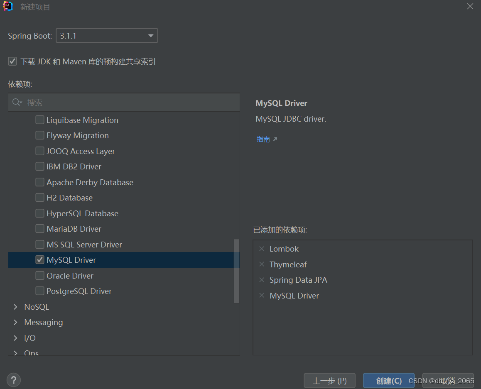
Task: Select Thymeleaf in added dependencies list
Action: (288, 264)
